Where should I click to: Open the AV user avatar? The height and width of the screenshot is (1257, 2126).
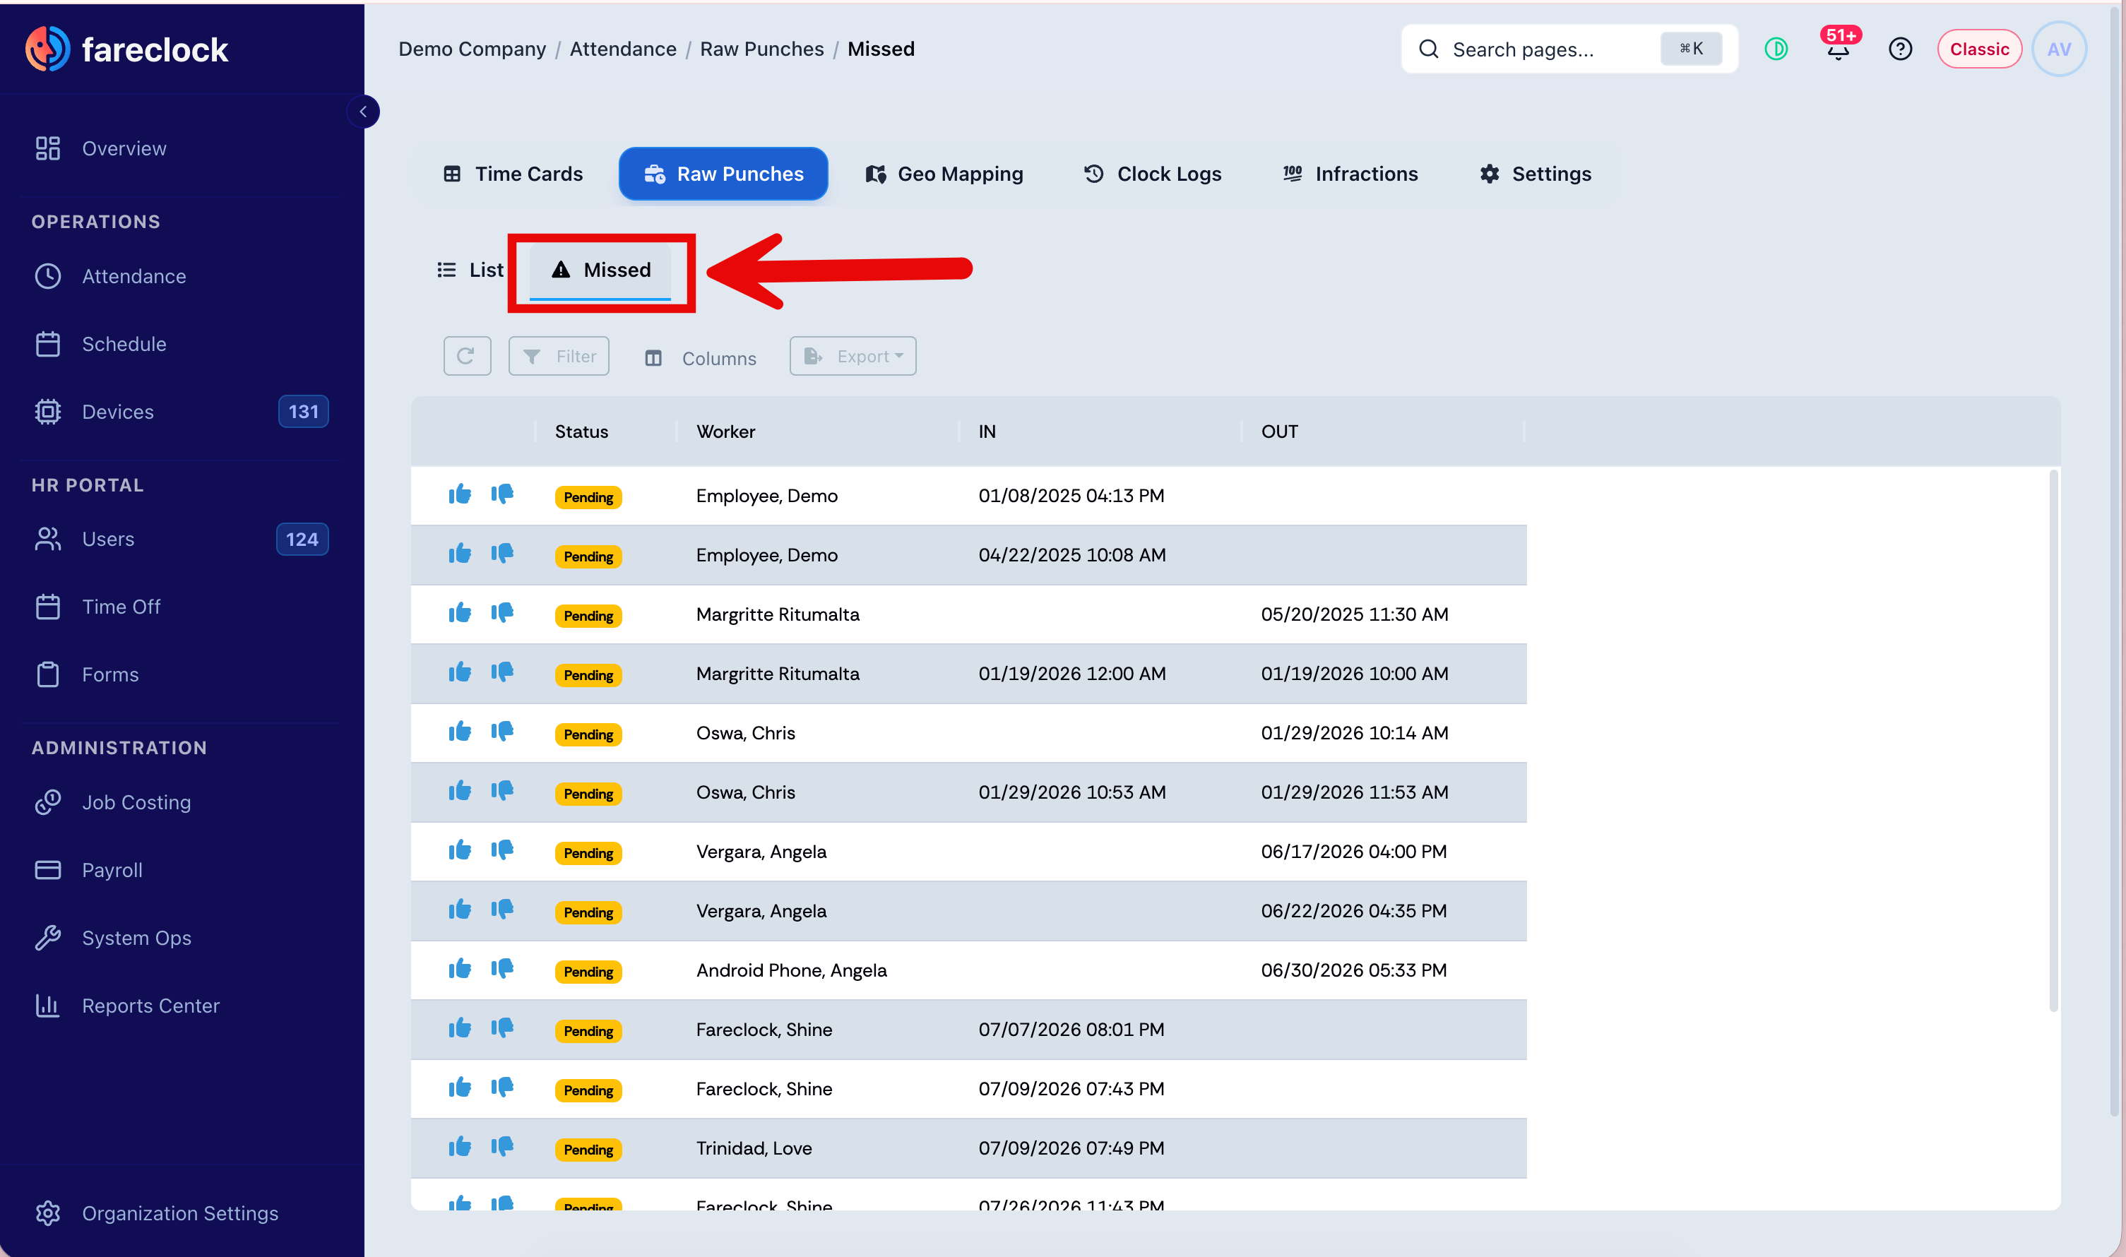2059,49
